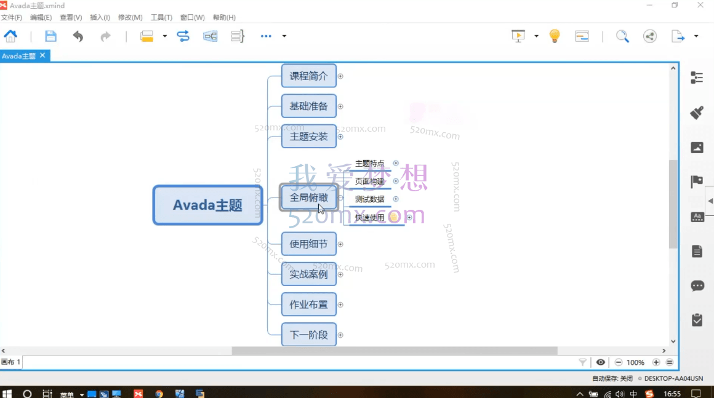Open the marker flag panel
This screenshot has height=398, width=714.
tap(697, 181)
